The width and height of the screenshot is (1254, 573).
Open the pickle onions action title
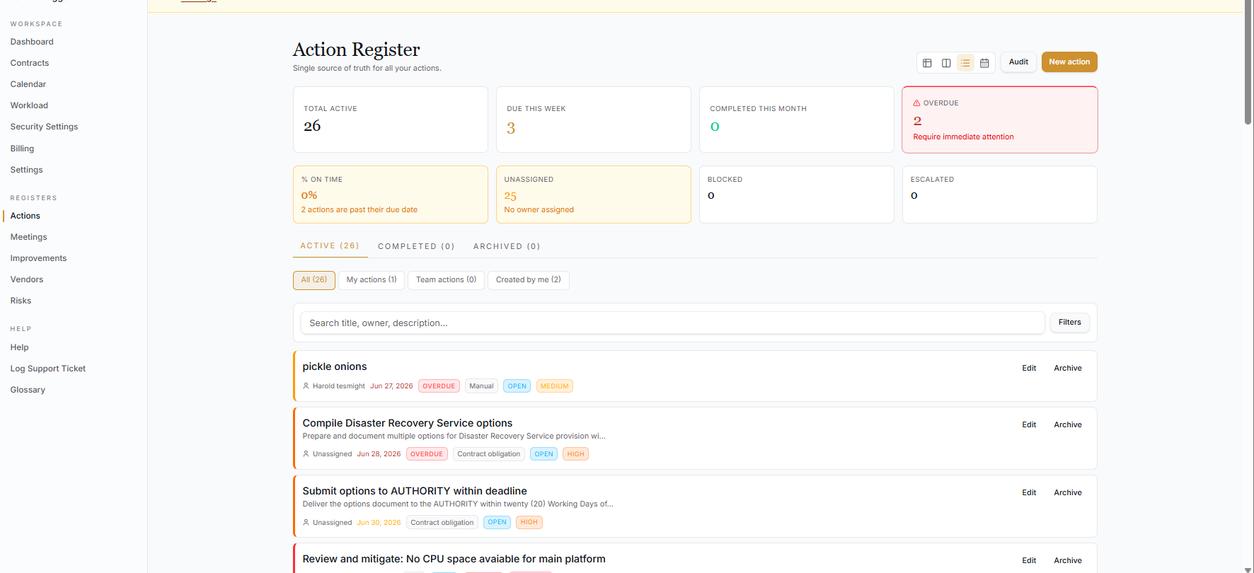pyautogui.click(x=335, y=366)
